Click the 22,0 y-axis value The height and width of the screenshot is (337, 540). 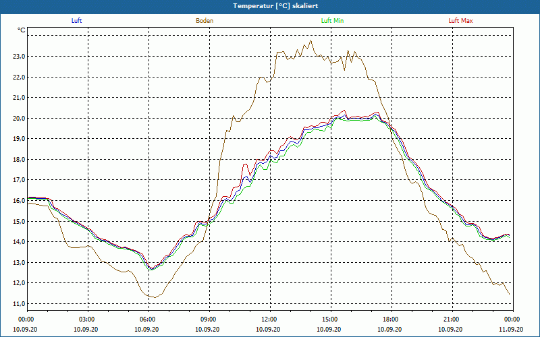(x=19, y=77)
